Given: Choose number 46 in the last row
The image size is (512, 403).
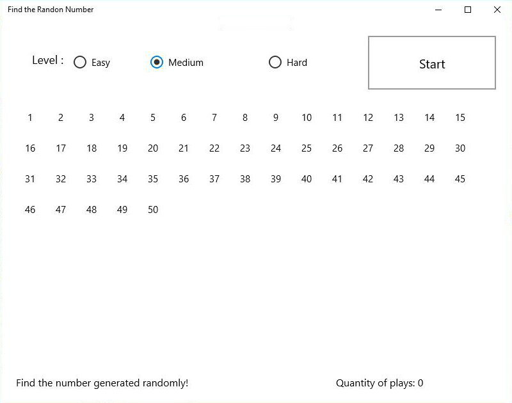Looking at the screenshot, I should pos(30,209).
